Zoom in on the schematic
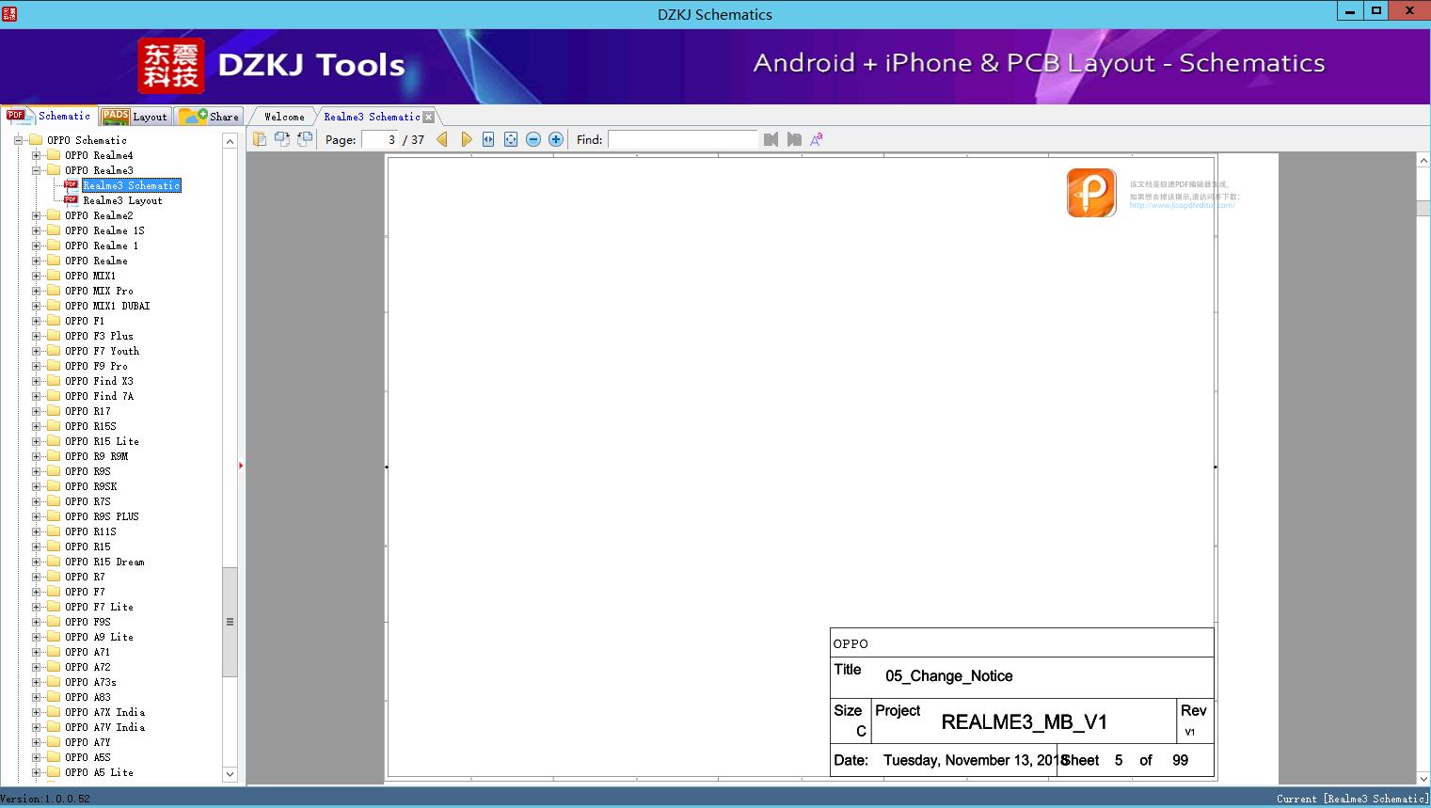Screen dimensions: 1431x808 pyautogui.click(x=556, y=139)
